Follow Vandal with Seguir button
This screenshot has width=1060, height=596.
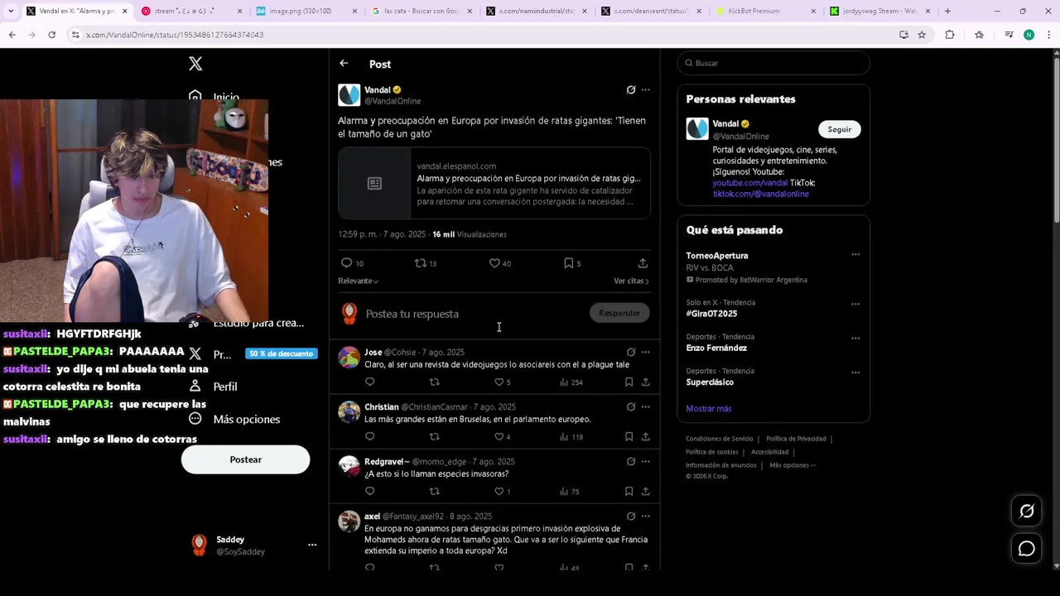point(840,129)
